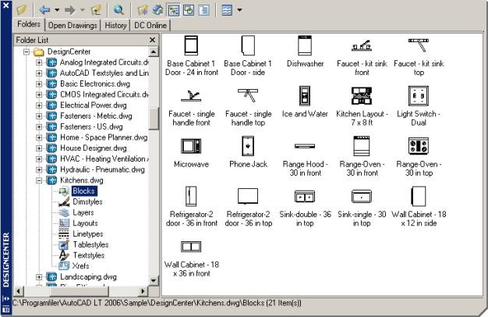This screenshot has width=488, height=317.
Task: Select the Tablestyles icon in tree
Action: [64, 244]
